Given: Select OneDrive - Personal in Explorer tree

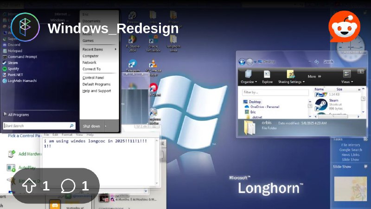Looking at the screenshot, I should pyautogui.click(x=262, y=107).
